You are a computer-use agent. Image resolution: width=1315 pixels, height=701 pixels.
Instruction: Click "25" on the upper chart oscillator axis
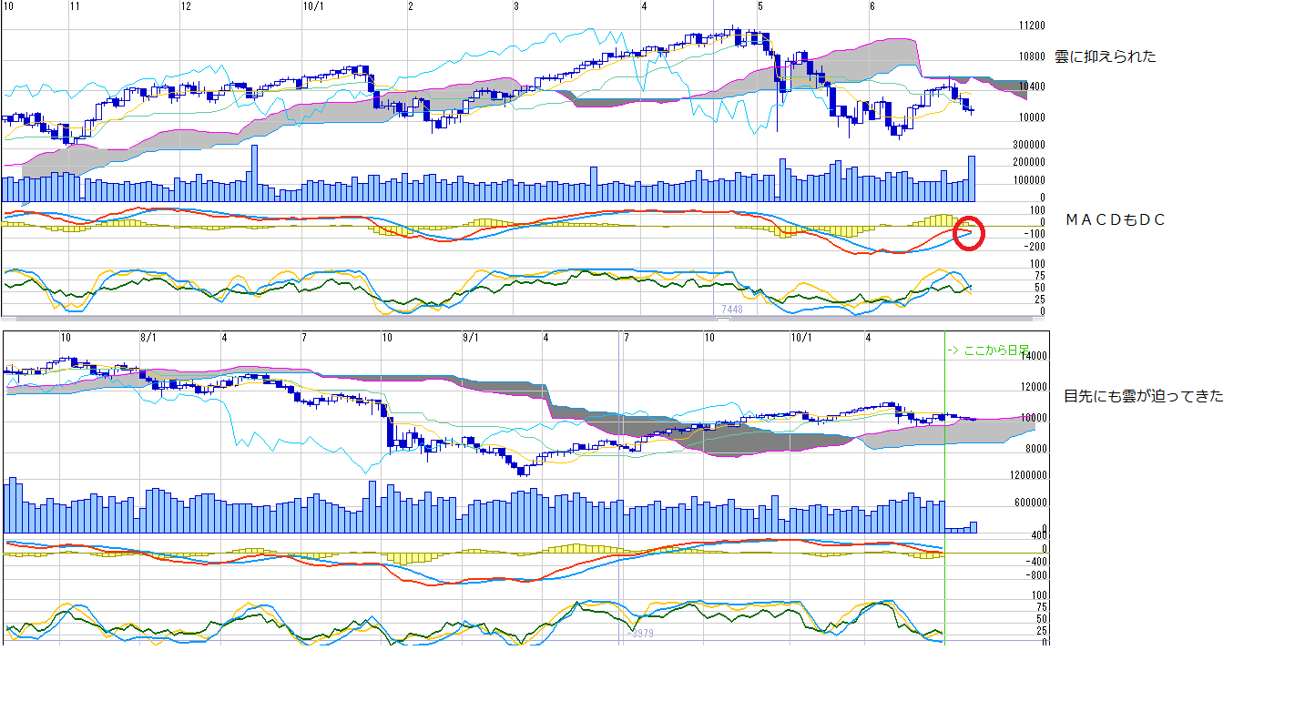point(1039,300)
